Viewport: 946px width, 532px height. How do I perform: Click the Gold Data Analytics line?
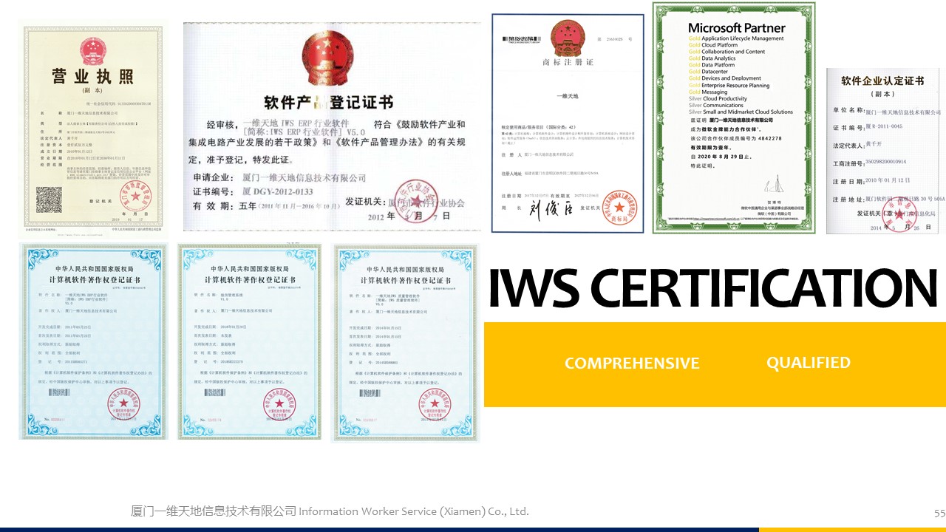pyautogui.click(x=712, y=58)
